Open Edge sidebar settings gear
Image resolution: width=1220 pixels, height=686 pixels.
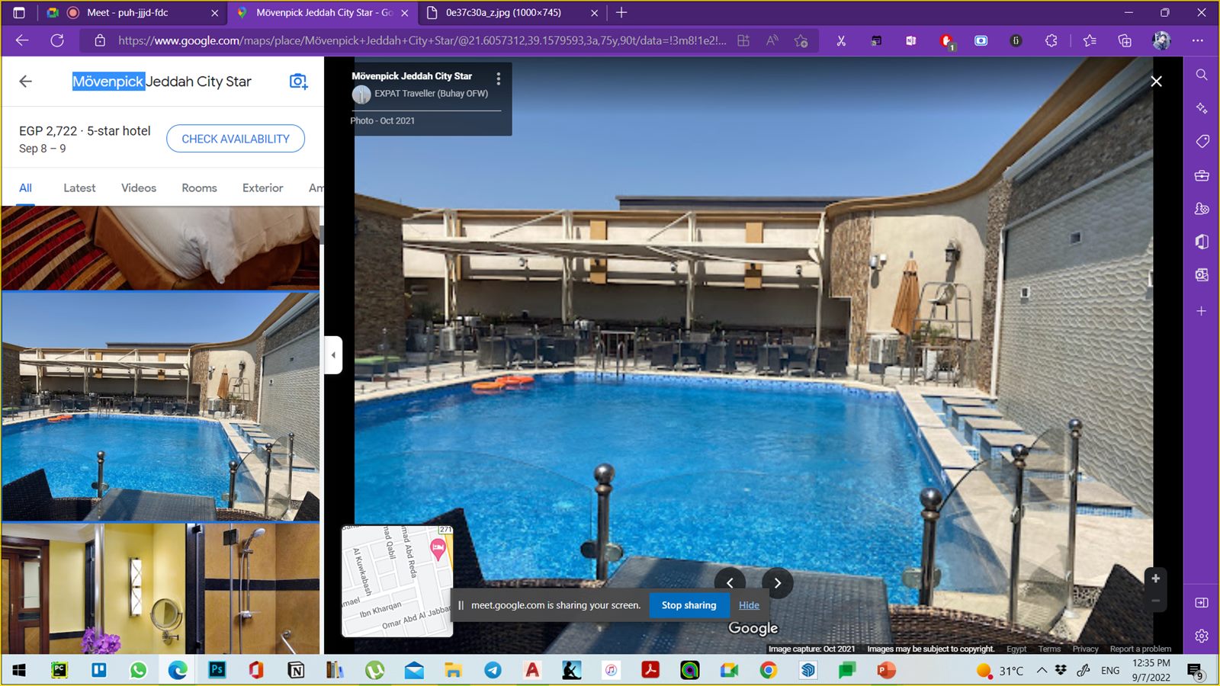point(1202,636)
